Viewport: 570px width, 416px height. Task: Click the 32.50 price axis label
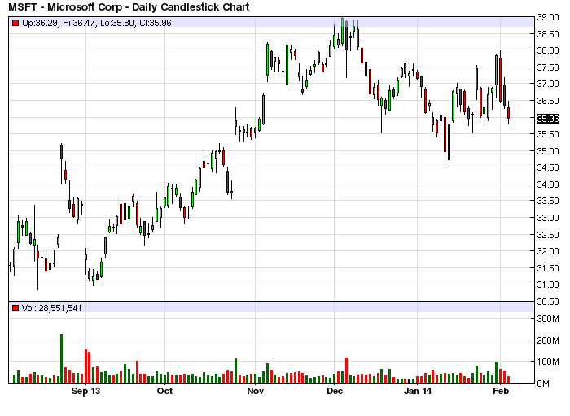548,235
